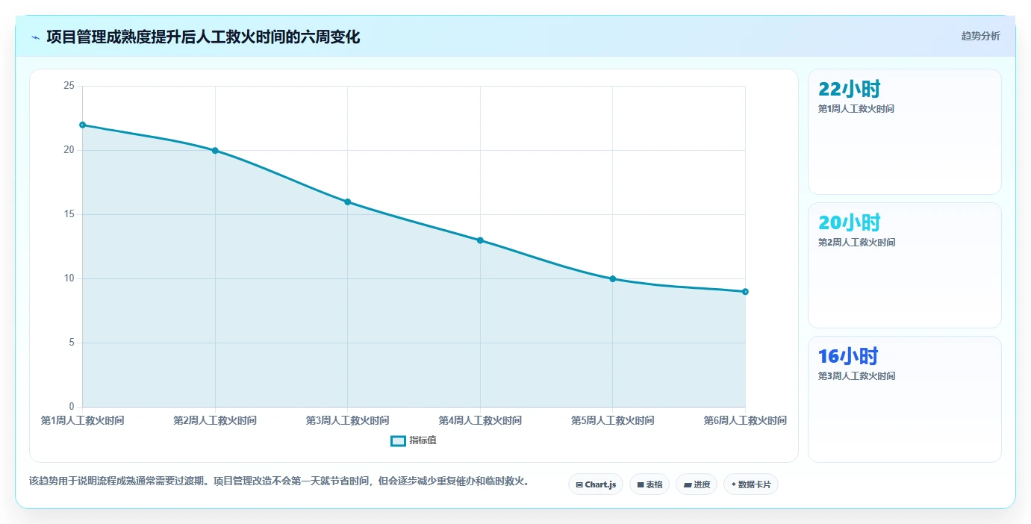This screenshot has width=1031, height=524.
Task: Click x-axis label 第6周人工救火时间
Action: 745,421
